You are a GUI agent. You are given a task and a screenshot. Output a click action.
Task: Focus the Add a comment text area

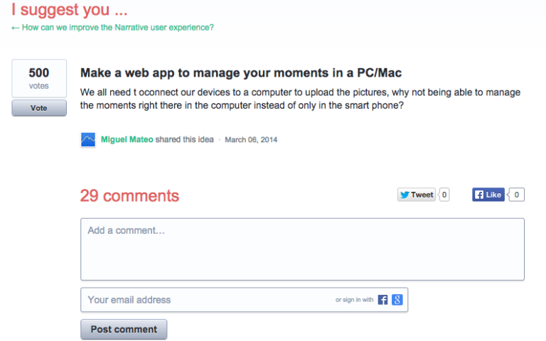302,249
